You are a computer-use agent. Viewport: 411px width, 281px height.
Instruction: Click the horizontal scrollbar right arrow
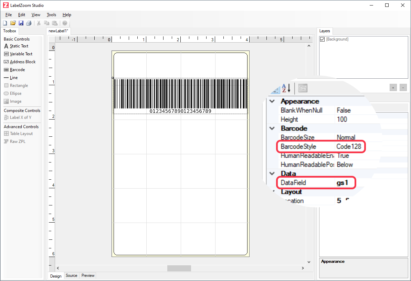pos(303,268)
